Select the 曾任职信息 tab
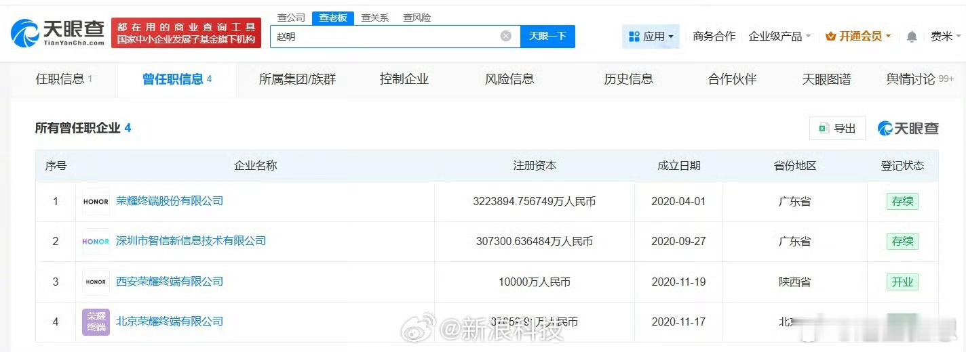This screenshot has width=966, height=352. pos(177,79)
